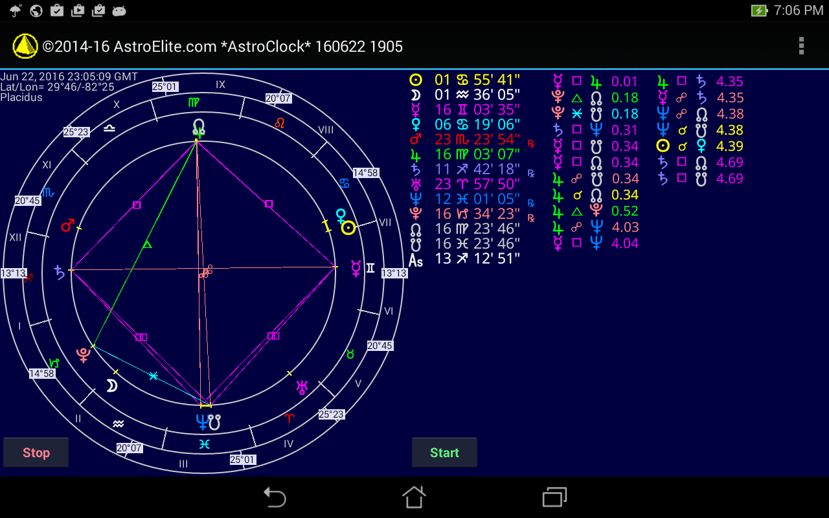Tap the cyan Pisces glyph at wheel bottom
Image resolution: width=829 pixels, height=518 pixels.
pyautogui.click(x=204, y=444)
